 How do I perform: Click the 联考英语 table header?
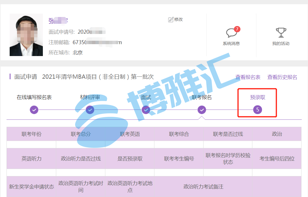tap(130, 134)
